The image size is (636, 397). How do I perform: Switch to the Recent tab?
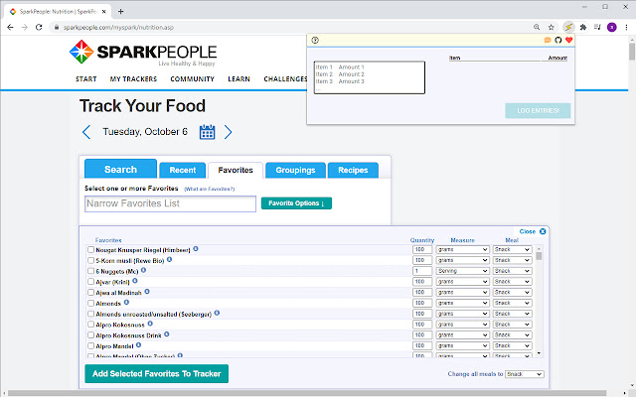(183, 170)
